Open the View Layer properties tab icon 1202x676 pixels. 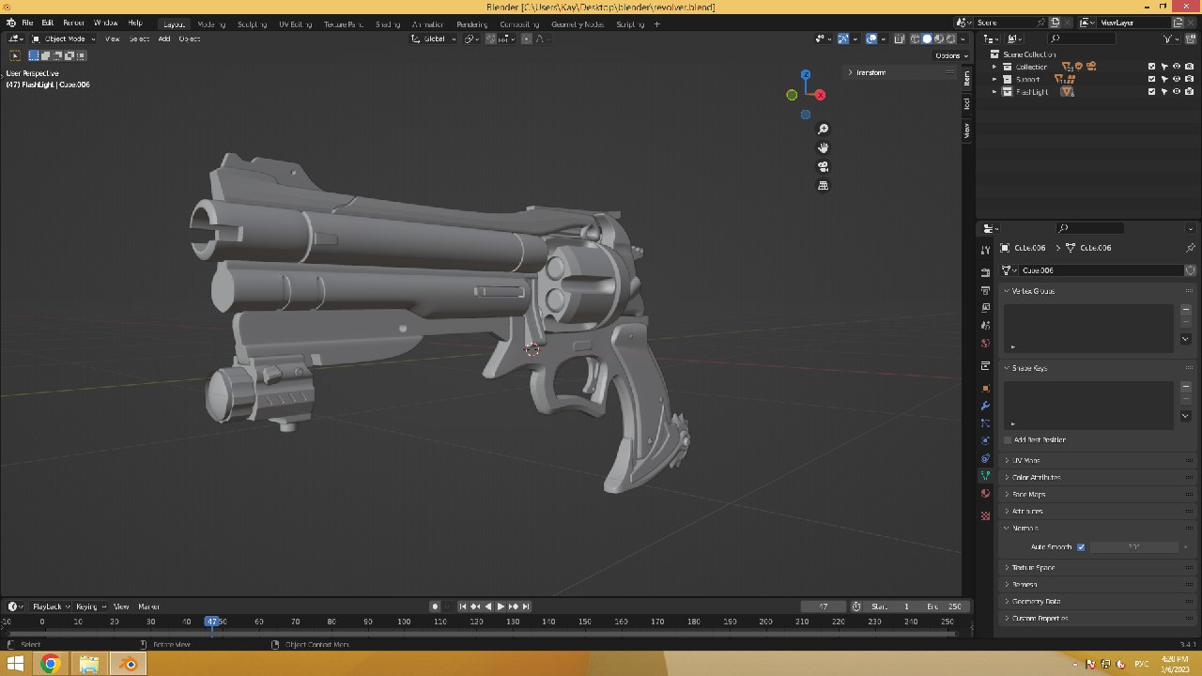coord(985,307)
